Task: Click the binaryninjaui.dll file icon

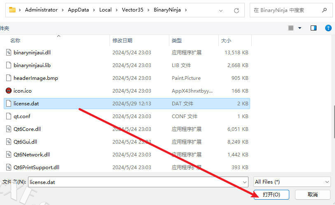Action: tap(9, 53)
